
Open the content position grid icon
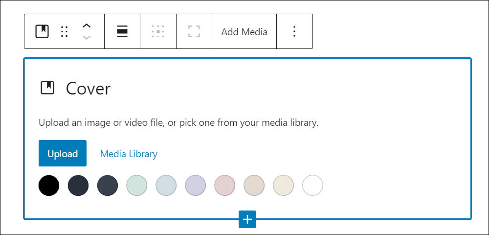tap(158, 31)
